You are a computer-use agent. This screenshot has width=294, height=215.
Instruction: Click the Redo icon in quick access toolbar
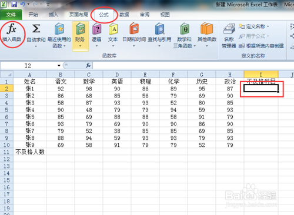coord(35,4)
